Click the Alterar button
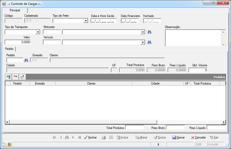The width and height of the screenshot is (231, 149). (141, 137)
